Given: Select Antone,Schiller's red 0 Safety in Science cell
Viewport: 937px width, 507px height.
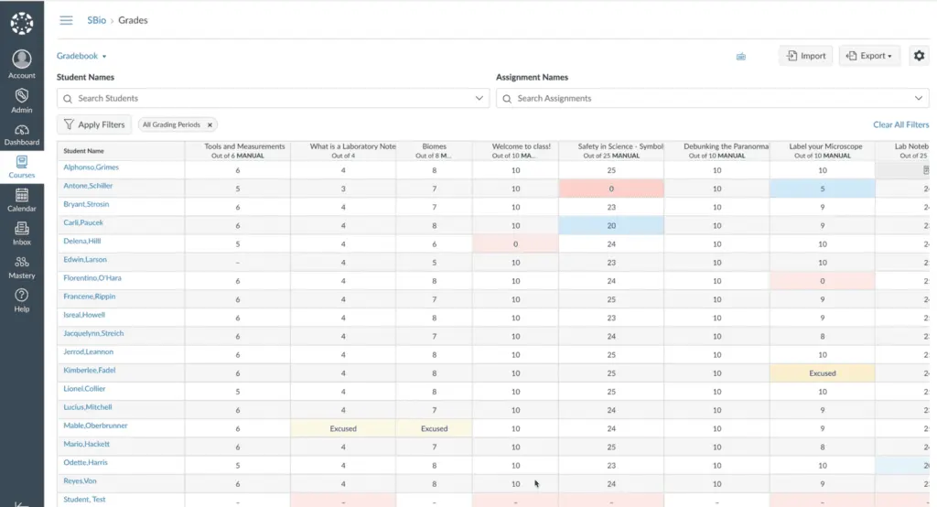Looking at the screenshot, I should pyautogui.click(x=611, y=189).
